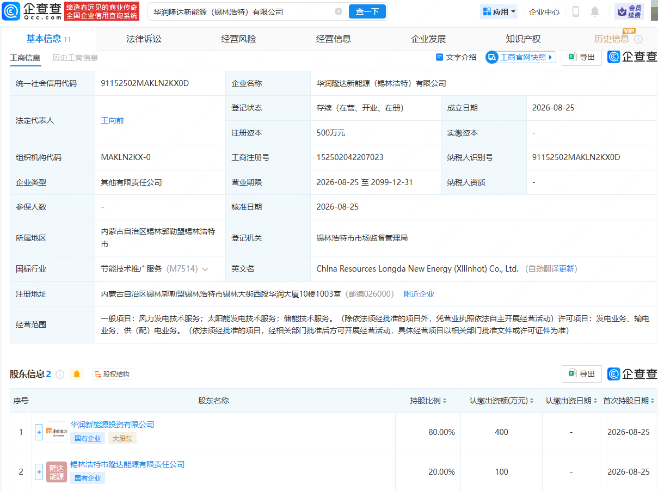This screenshot has height=491, width=658.
Task: Go to 企业中心
Action: coord(544,11)
